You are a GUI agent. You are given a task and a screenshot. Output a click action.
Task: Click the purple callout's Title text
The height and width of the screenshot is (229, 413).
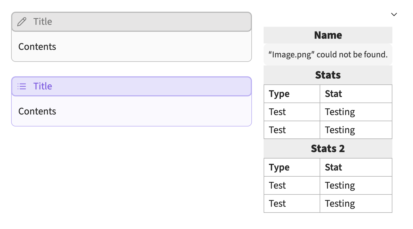point(43,86)
